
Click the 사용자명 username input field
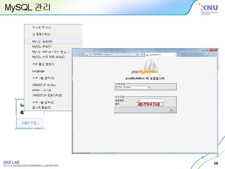(150, 100)
